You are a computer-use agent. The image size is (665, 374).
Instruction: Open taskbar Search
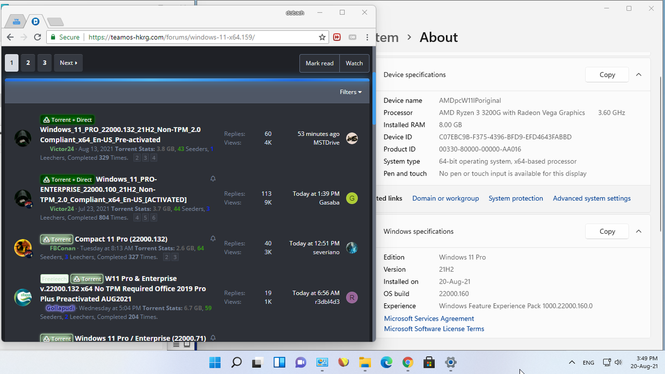(236, 363)
